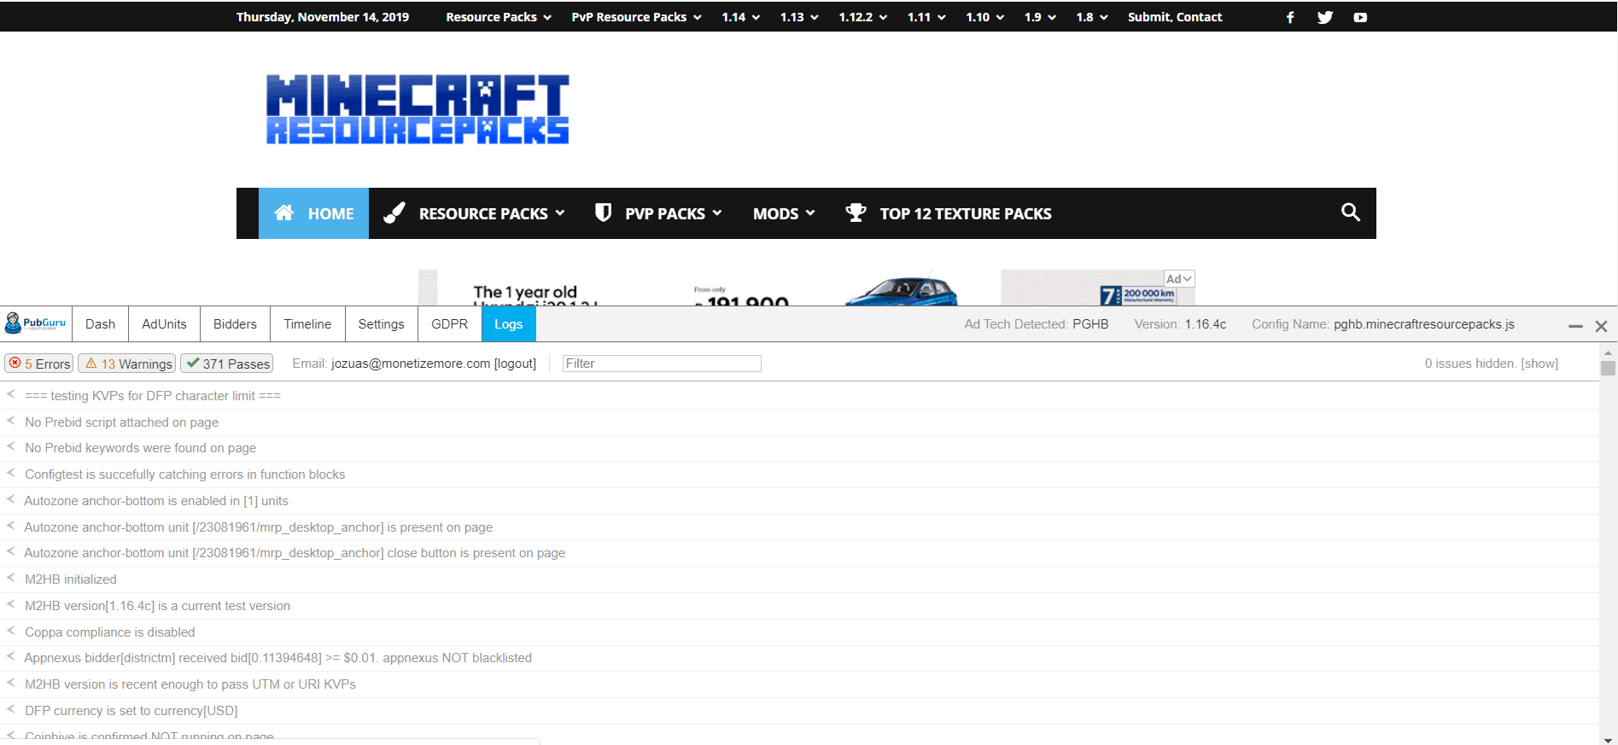Toggle the 371 Passes filter
This screenshot has height=745, width=1618.
(x=227, y=364)
